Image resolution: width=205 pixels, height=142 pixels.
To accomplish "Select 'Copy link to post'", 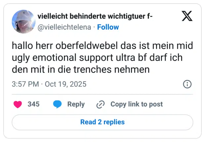I will (137, 104).
